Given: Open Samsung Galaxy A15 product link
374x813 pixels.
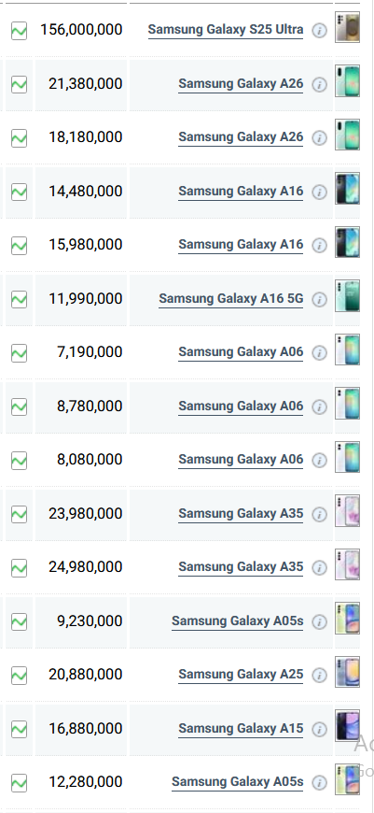Looking at the screenshot, I should click(x=241, y=728).
